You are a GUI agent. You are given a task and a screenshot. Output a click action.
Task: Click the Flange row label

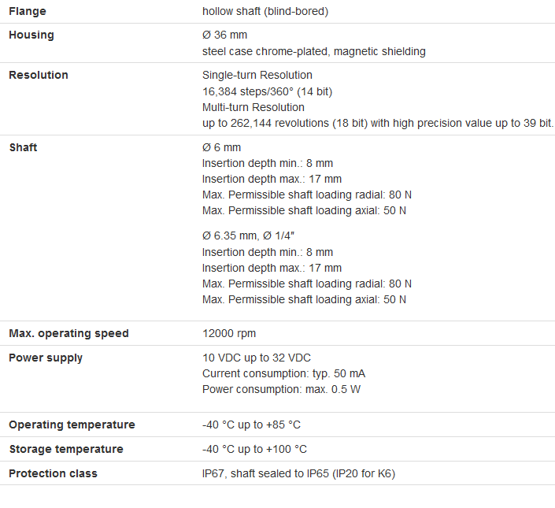click(x=27, y=11)
